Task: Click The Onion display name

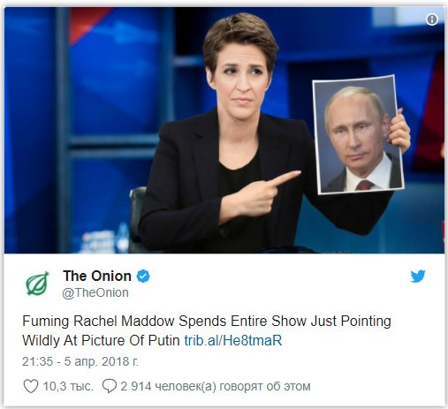Action: pyautogui.click(x=97, y=276)
